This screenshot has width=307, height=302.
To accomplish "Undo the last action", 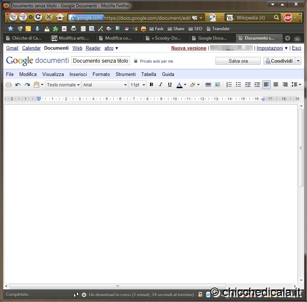I will point(18,85).
